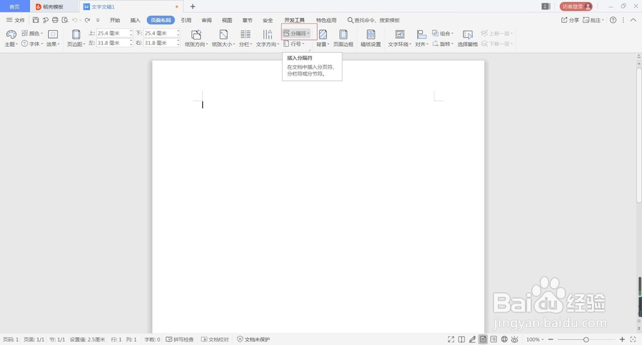Click the vertical scrollbar thumb
Viewport: 642px width, 345px height.
click(x=639, y=135)
